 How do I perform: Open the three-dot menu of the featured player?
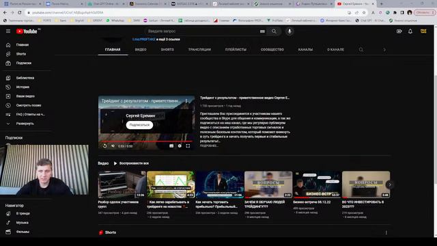[x=186, y=101]
